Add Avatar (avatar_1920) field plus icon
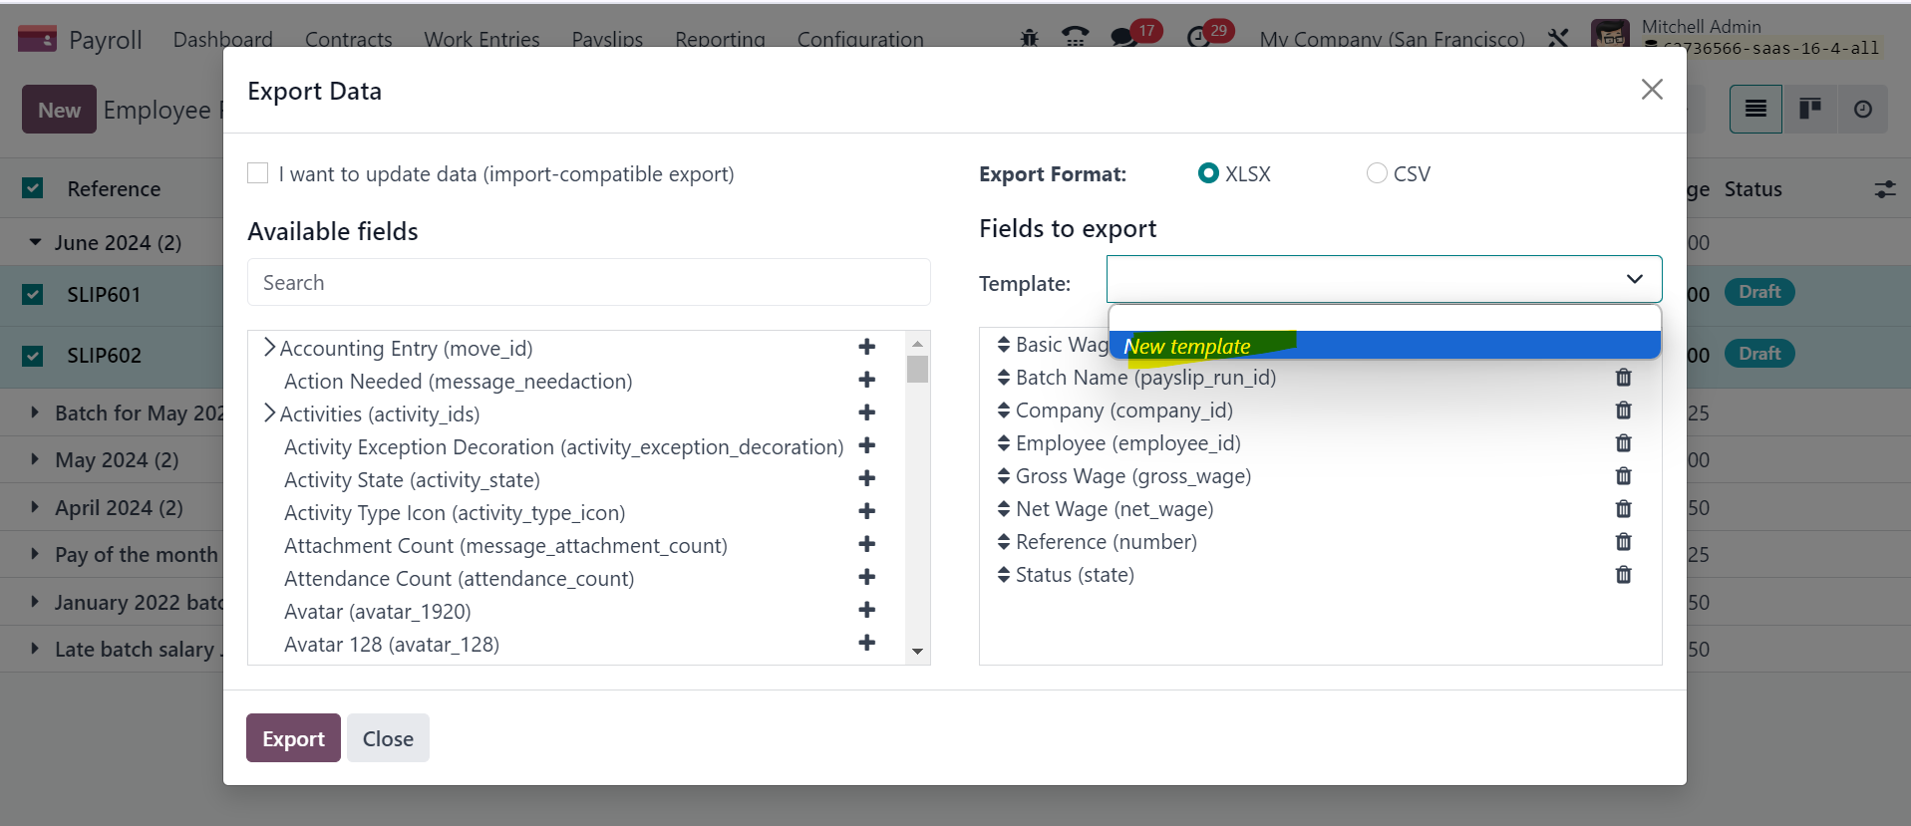Image resolution: width=1911 pixels, height=826 pixels. (867, 610)
